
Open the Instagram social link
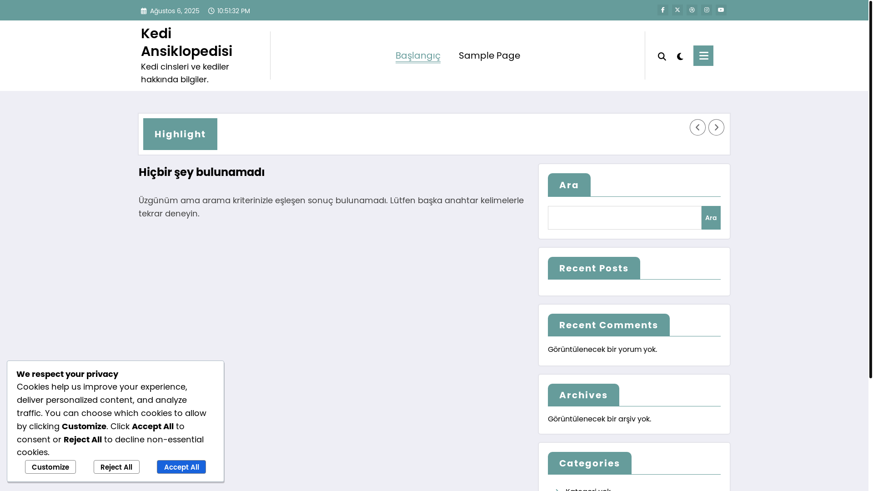(x=706, y=10)
